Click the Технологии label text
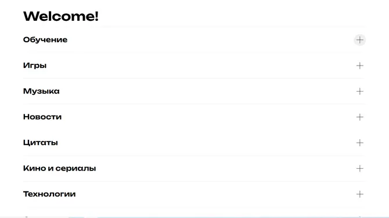Image resolution: width=389 pixels, height=218 pixels. (x=49, y=194)
